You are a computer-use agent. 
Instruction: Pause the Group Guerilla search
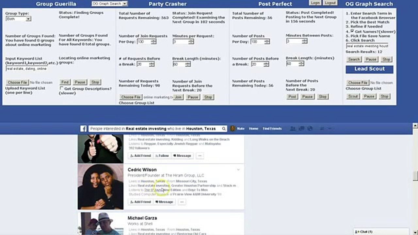pyautogui.click(x=80, y=82)
